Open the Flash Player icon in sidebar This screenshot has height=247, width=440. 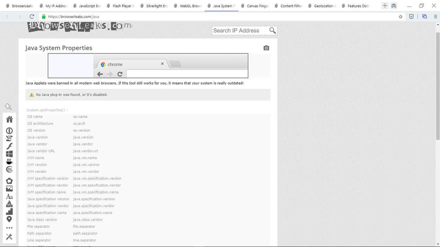(x=9, y=146)
